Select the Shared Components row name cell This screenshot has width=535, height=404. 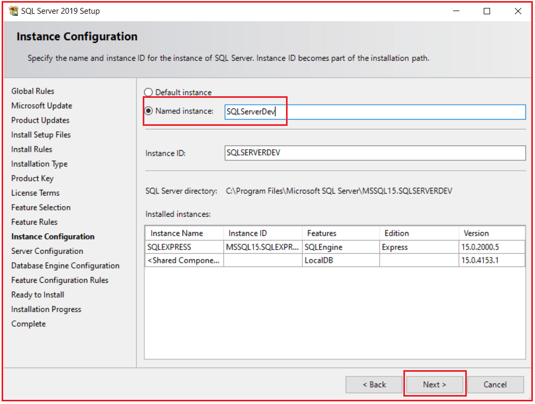[x=185, y=260]
